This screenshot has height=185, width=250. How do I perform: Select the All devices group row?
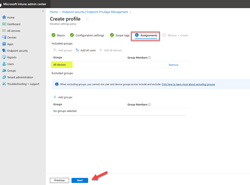[x=118, y=65]
